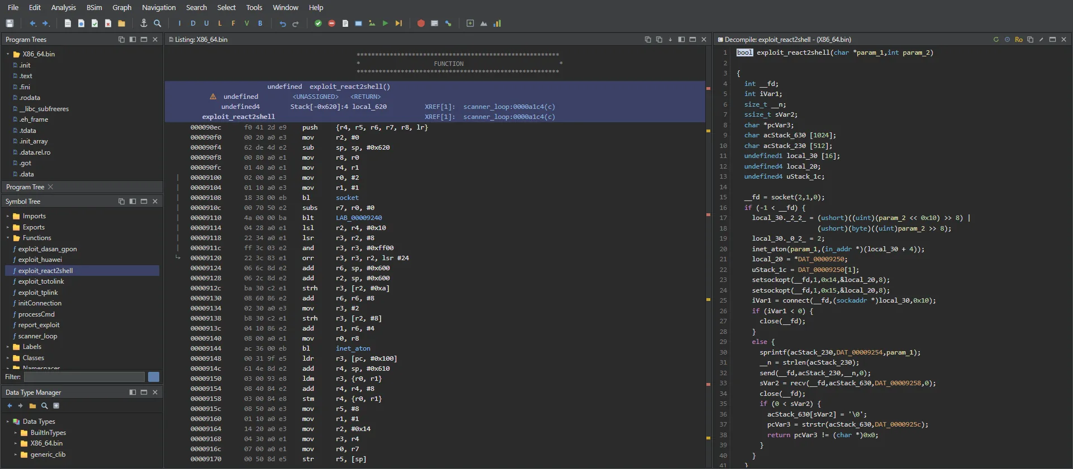The width and height of the screenshot is (1073, 469).
Task: Collapse the Functions folder in Symbol Tree
Action: click(x=8, y=238)
